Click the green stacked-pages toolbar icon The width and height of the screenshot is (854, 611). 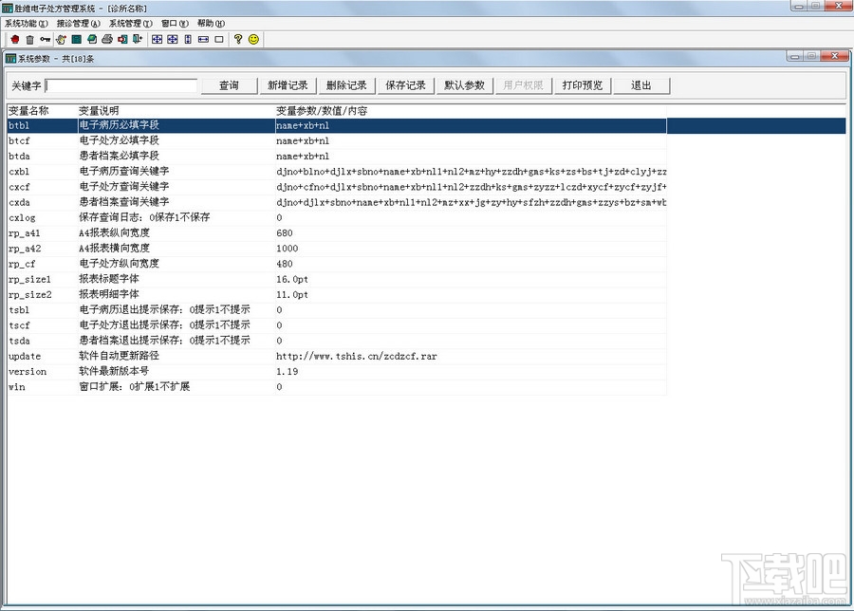tap(92, 39)
